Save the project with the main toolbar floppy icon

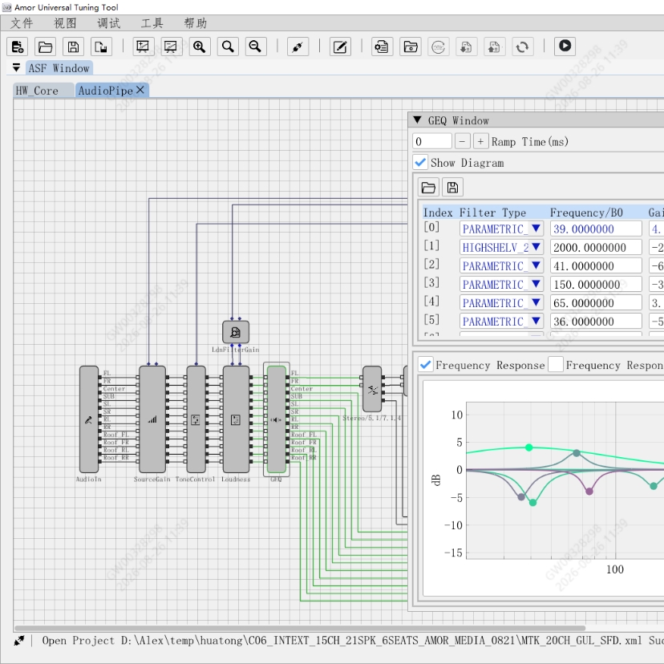[73, 47]
